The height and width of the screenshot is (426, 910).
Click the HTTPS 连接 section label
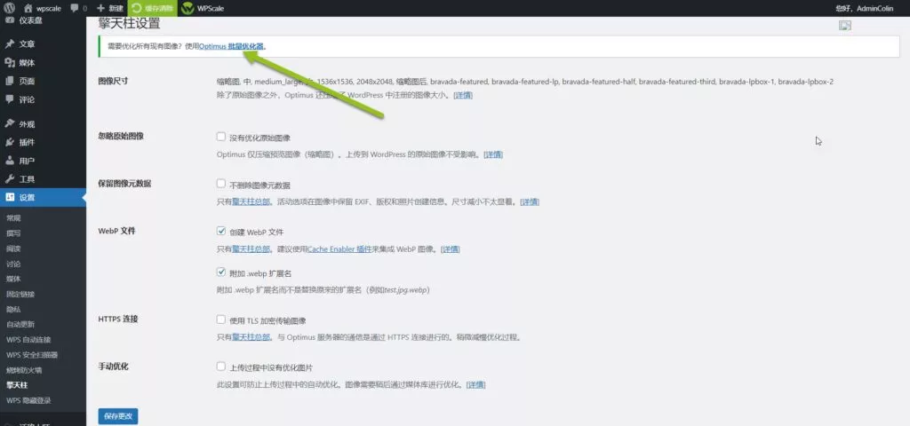[x=118, y=319]
